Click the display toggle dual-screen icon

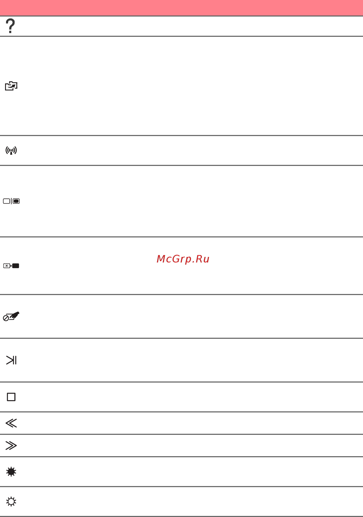(11, 201)
